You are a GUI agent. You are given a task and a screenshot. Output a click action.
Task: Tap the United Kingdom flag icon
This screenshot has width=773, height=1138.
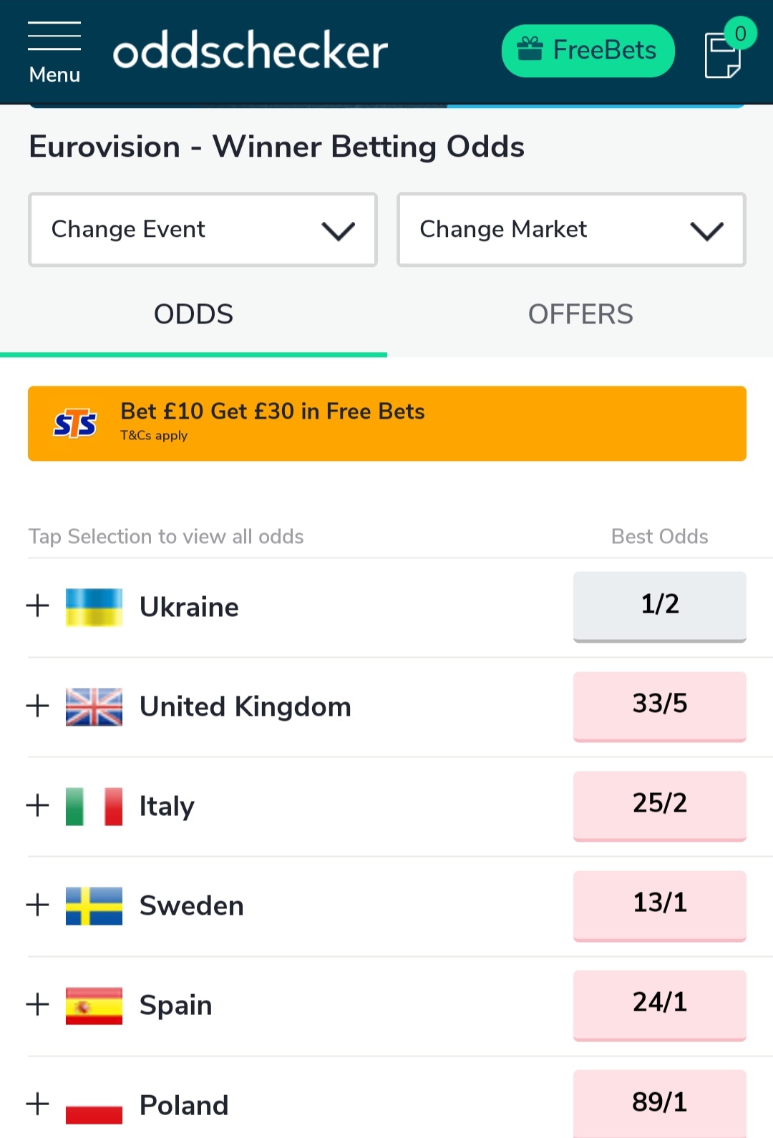tap(94, 706)
